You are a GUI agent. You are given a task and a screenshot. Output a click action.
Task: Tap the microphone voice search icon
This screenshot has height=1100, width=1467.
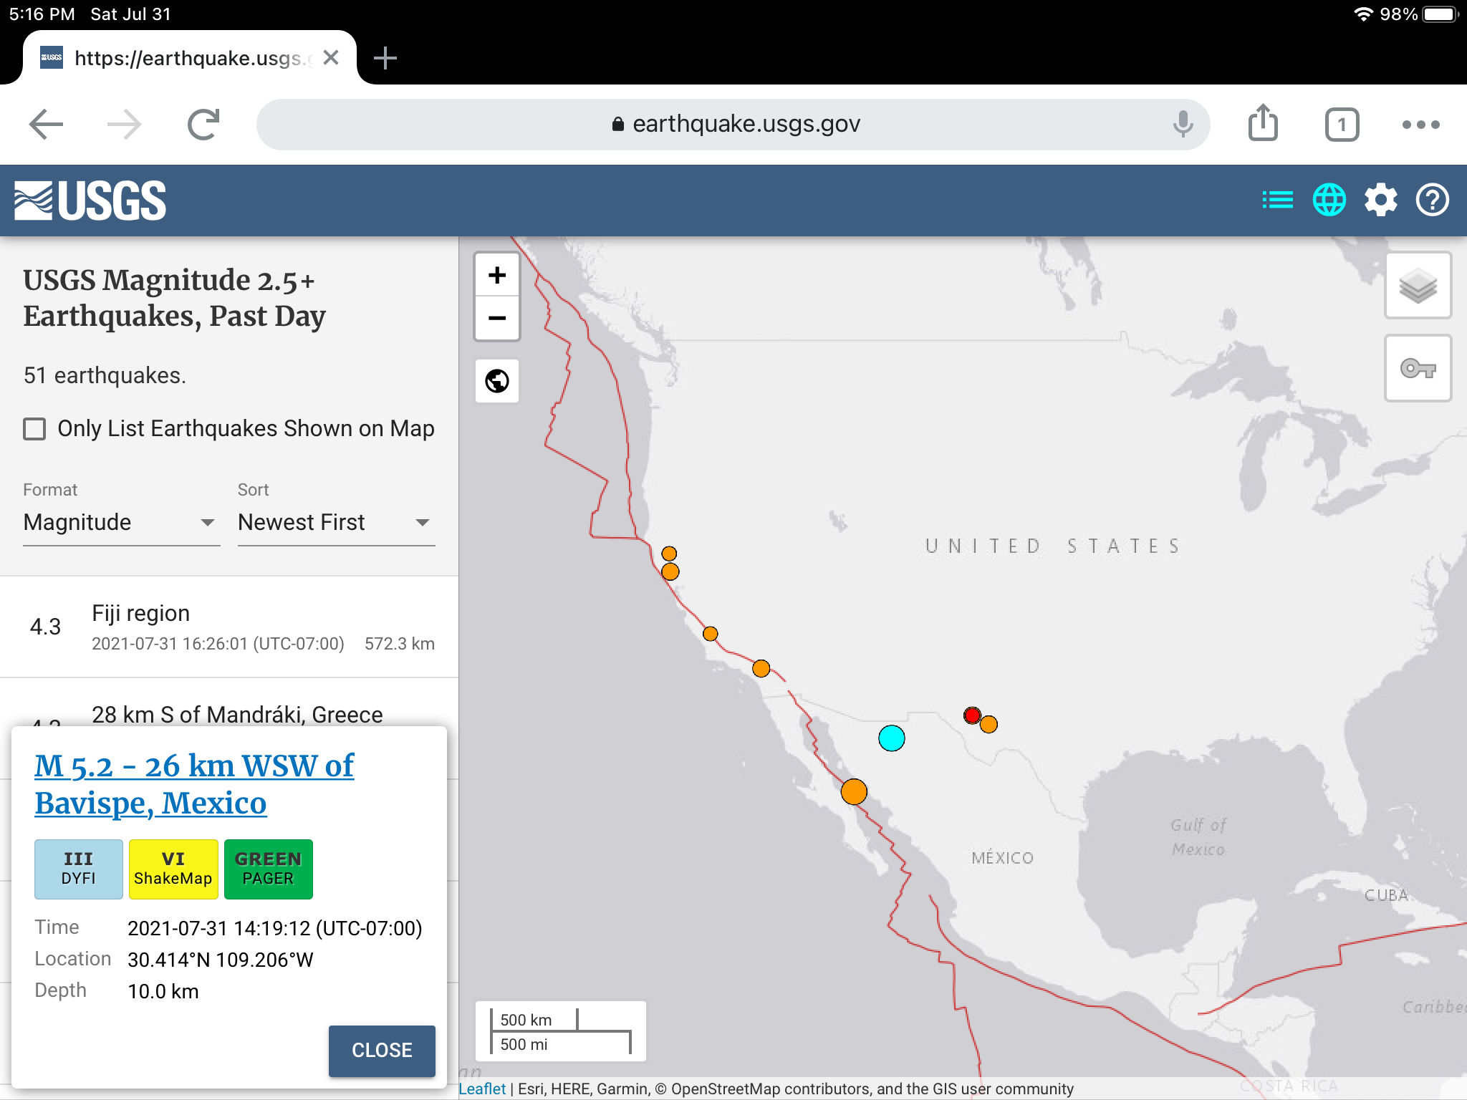tap(1183, 125)
